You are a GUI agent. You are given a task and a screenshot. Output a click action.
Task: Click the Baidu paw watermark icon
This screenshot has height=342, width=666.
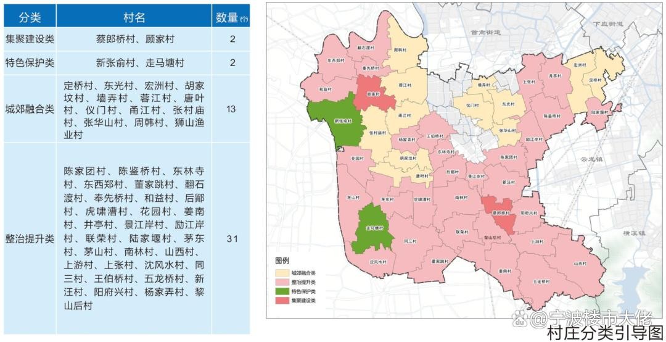[520, 318]
